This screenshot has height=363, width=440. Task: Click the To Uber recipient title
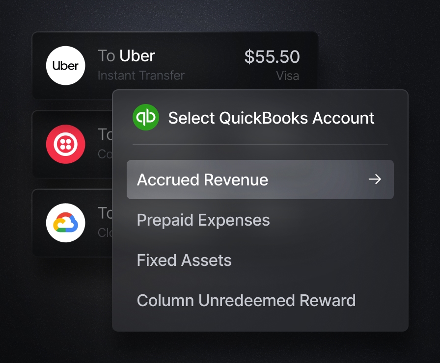pos(126,55)
